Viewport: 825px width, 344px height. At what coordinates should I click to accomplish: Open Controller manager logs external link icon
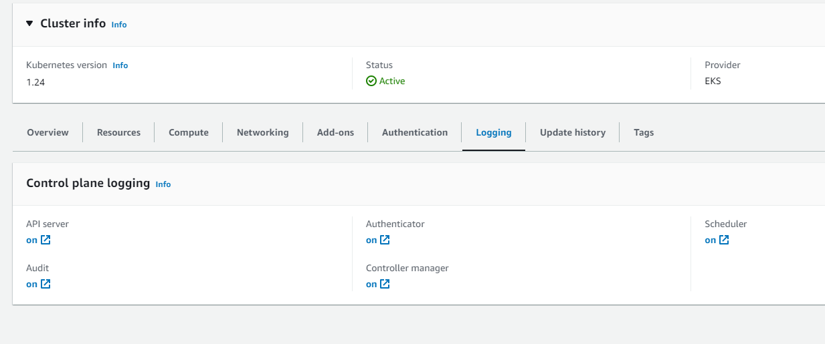click(x=385, y=284)
